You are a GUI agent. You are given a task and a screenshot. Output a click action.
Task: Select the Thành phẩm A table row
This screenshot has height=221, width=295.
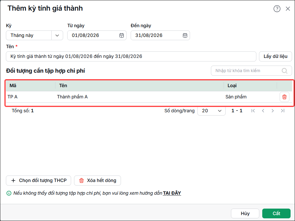[x=149, y=97]
